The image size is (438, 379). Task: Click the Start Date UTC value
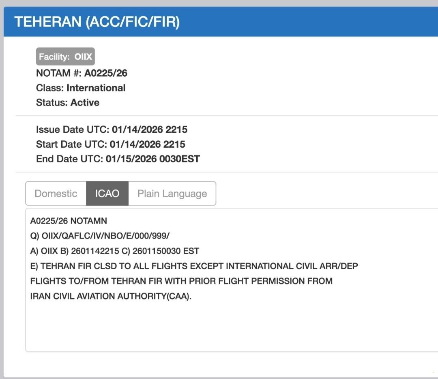click(147, 144)
